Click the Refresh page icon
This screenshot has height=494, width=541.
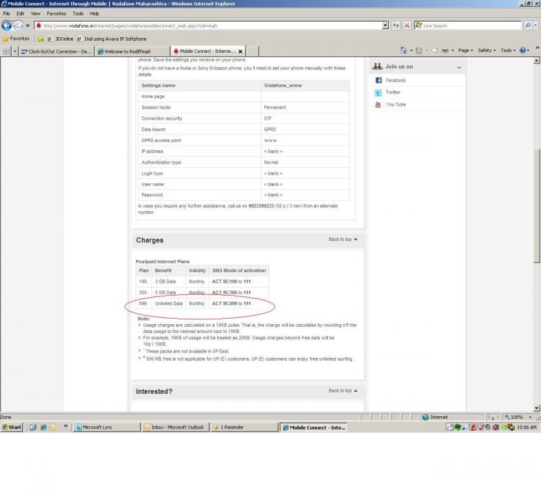[396, 26]
